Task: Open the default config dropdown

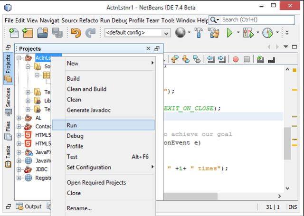Action: (x=137, y=33)
